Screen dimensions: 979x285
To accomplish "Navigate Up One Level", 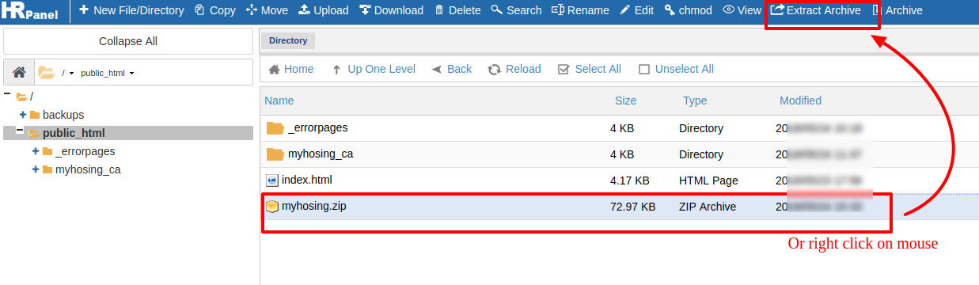I will (x=374, y=69).
